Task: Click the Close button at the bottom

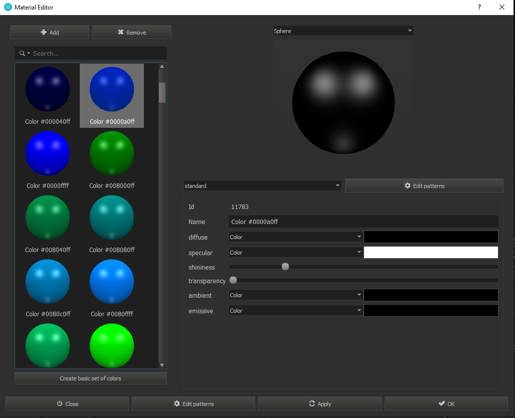Action: 67,403
